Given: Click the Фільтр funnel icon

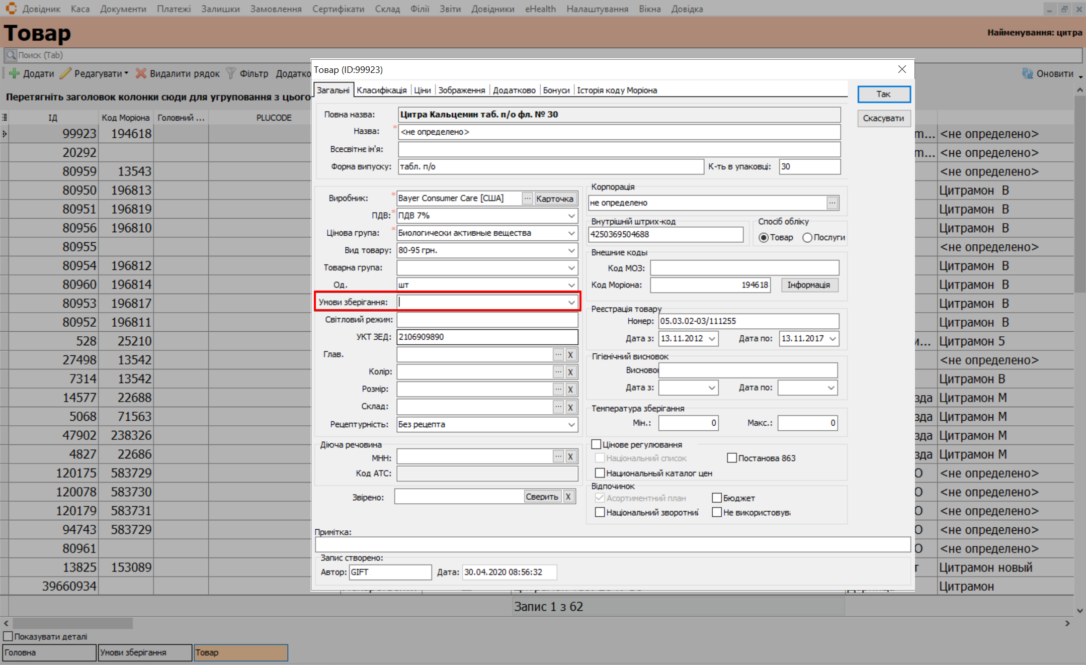Looking at the screenshot, I should tap(231, 73).
